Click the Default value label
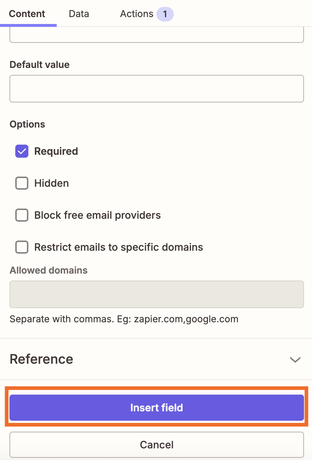Viewport: 312px width, 460px height. [x=39, y=65]
